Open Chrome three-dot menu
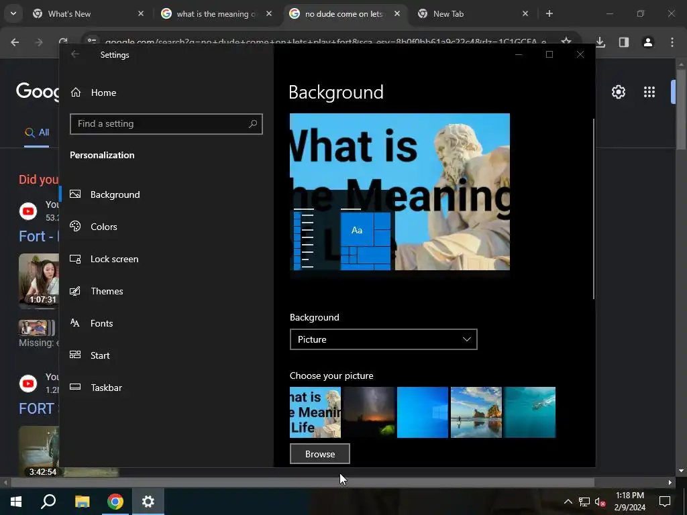687x515 pixels. (672, 42)
